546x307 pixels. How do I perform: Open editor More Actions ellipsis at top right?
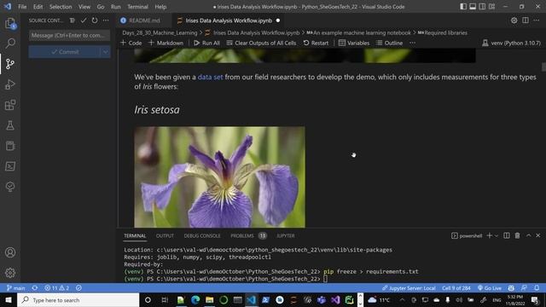[x=537, y=20]
